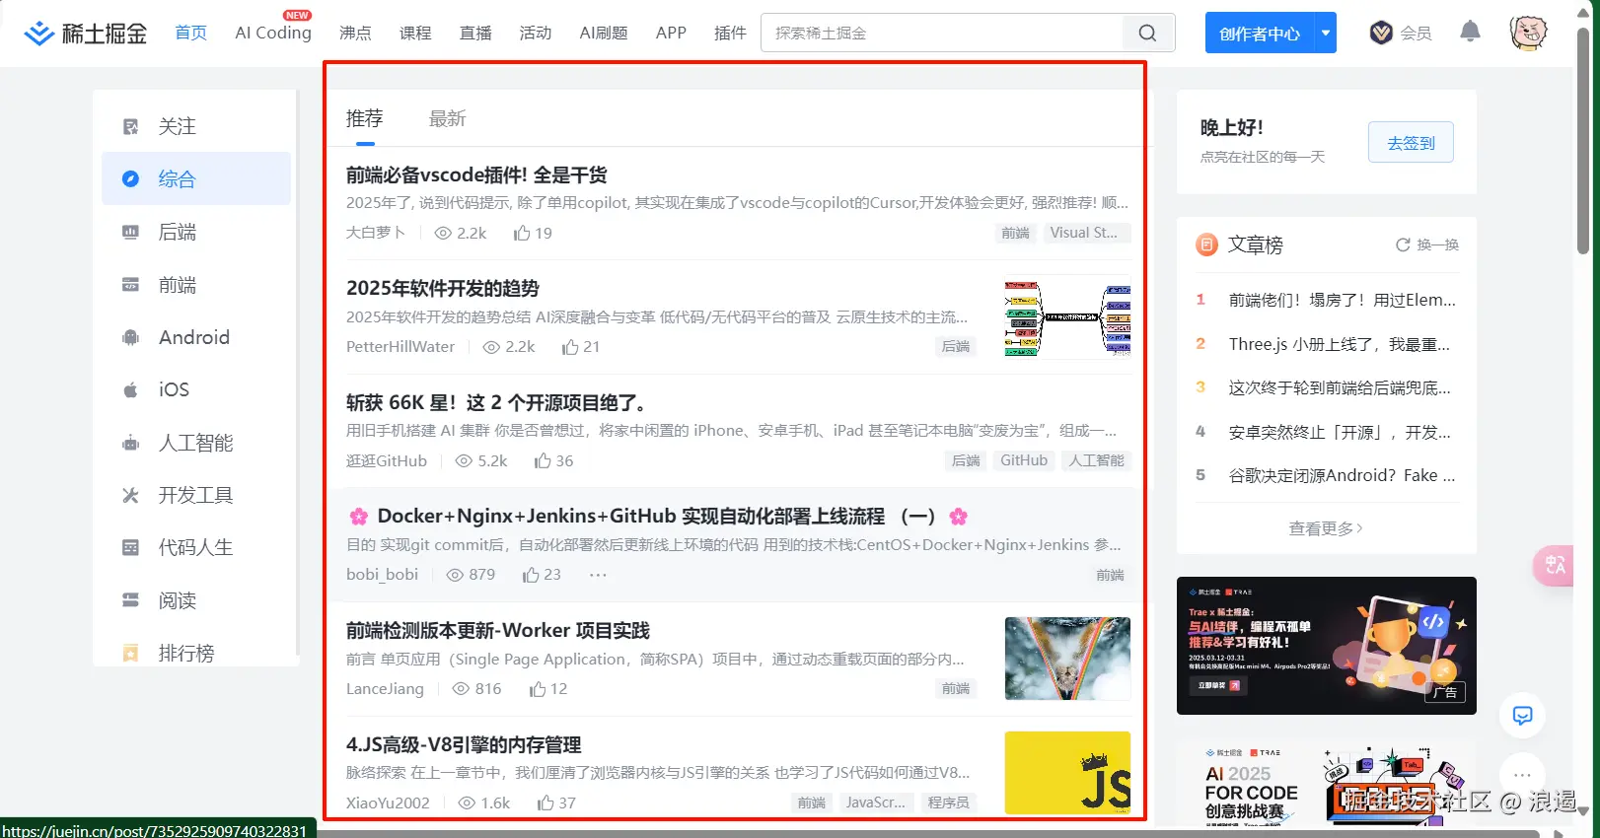Select the Android sidebar icon
Viewport: 1600px width, 838px height.
coord(130,337)
